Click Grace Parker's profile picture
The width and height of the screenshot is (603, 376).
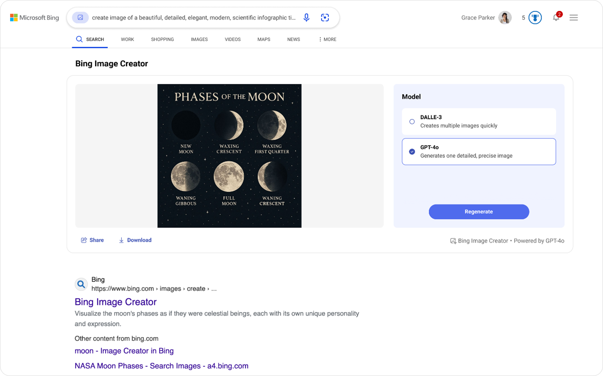(504, 17)
